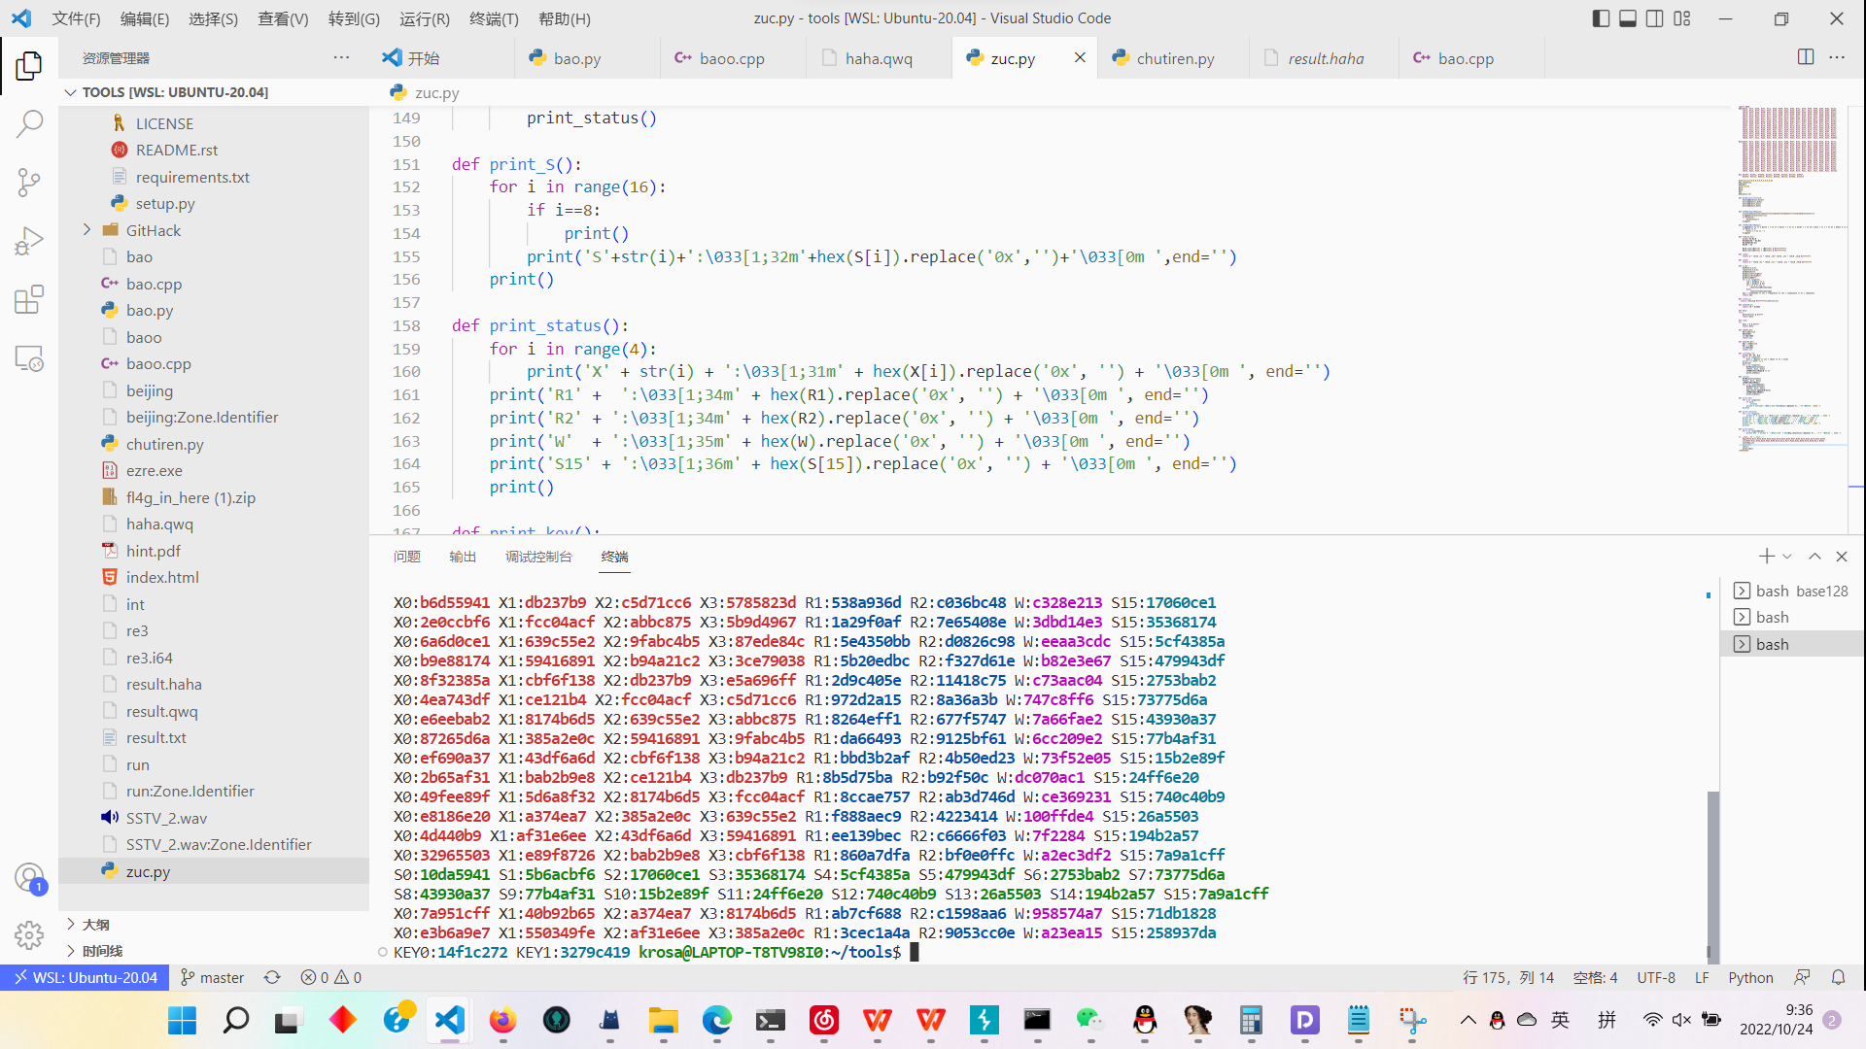Viewport: 1866px width, 1049px height.
Task: Click the editor minimap
Action: 1791,282
